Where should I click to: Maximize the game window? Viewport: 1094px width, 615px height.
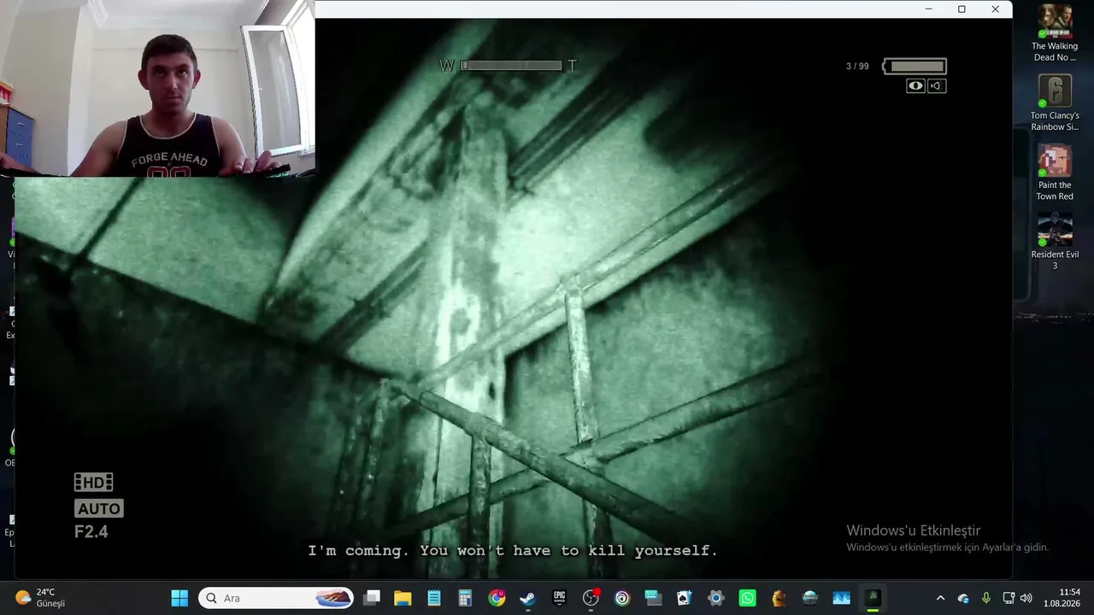coord(962,9)
